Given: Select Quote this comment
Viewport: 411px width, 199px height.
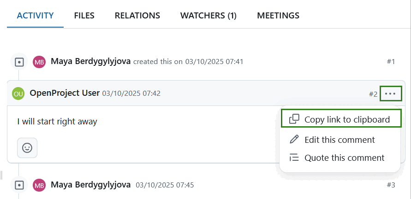Looking at the screenshot, I should click(x=344, y=158).
